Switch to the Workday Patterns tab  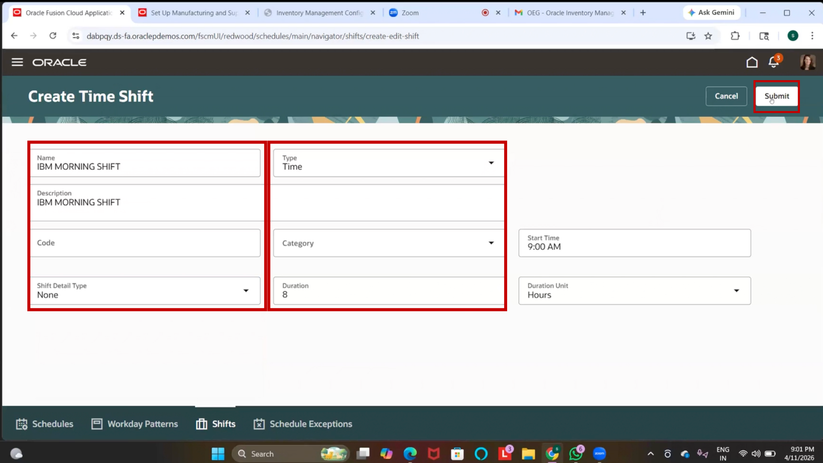point(135,424)
